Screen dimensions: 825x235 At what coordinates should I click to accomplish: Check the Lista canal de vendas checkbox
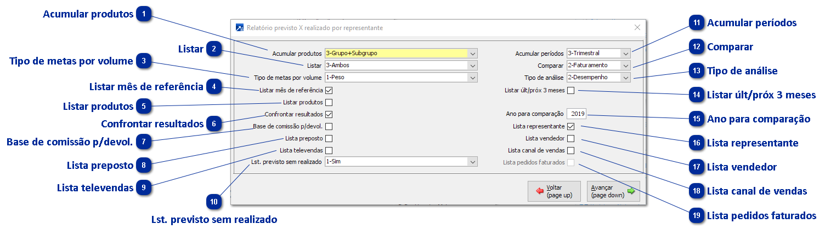pos(571,150)
